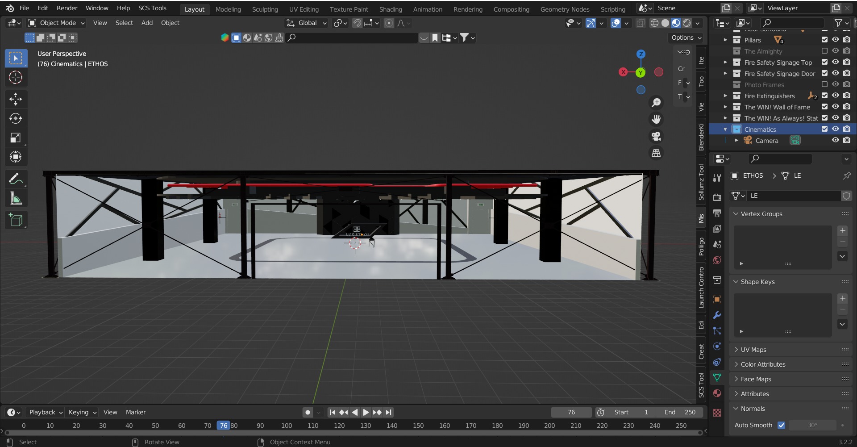Expand the Color Attributes panel

[790, 364]
